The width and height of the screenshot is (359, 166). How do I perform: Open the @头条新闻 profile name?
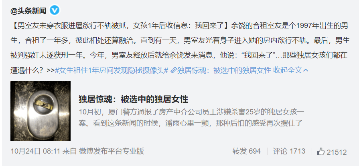coord(28,10)
